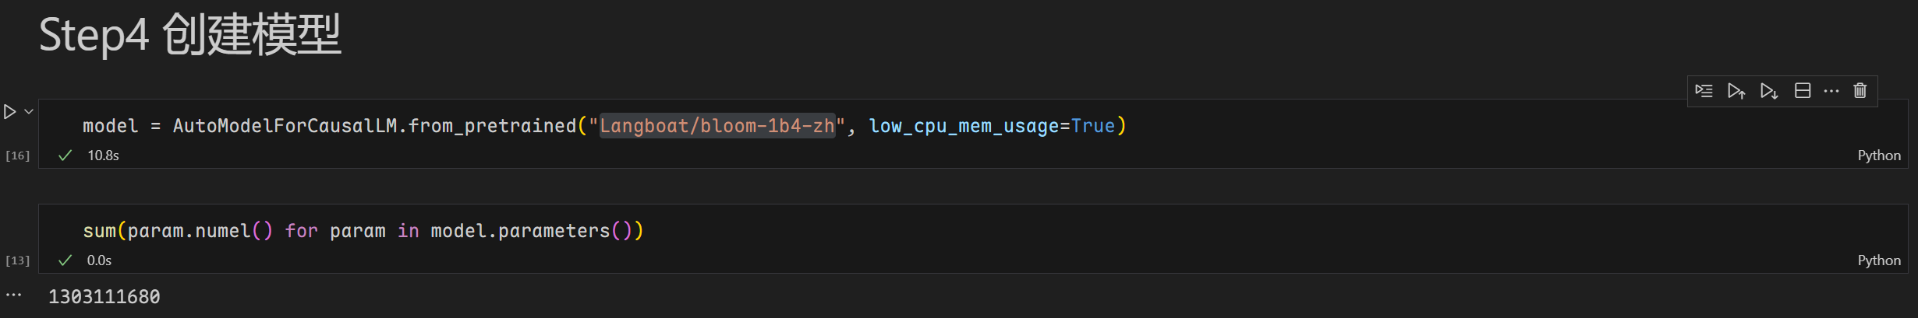1918x318 pixels.
Task: Split the current cell
Action: [x=1802, y=91]
